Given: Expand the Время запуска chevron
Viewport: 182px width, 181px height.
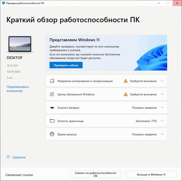Looking at the screenshot, I should [162, 134].
